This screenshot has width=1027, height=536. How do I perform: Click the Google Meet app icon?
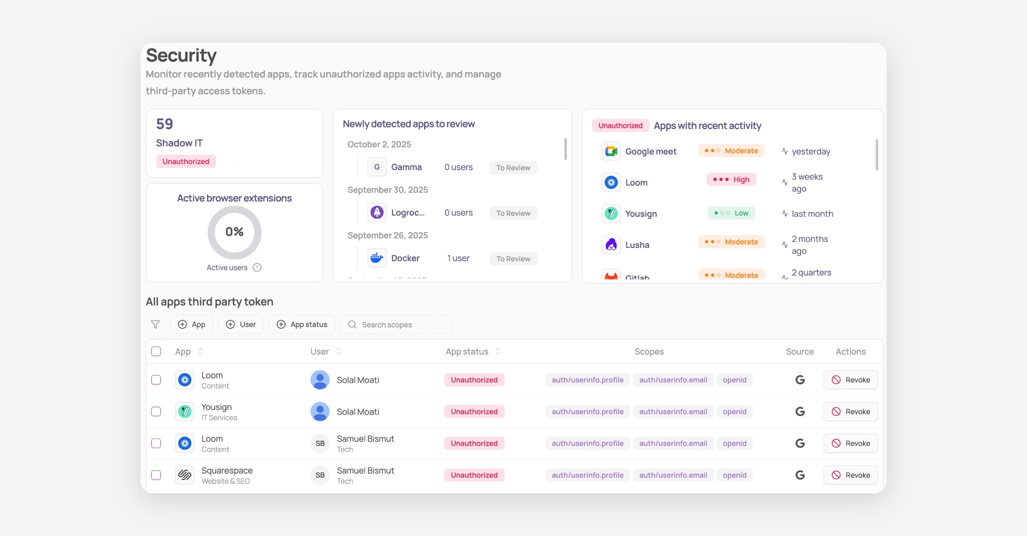[x=611, y=151]
